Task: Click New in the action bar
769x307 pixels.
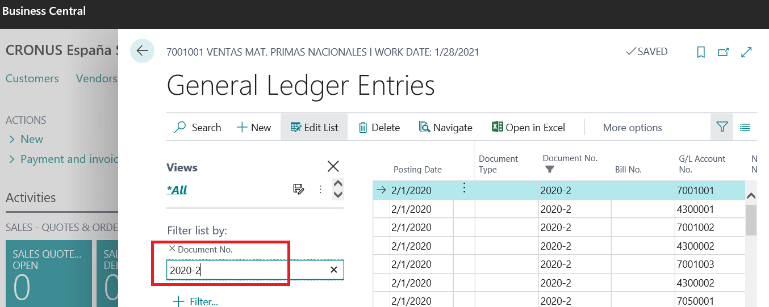Action: point(254,128)
